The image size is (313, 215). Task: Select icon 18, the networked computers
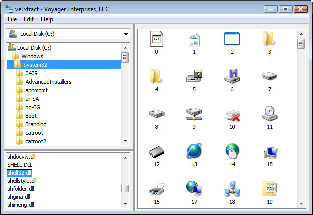[x=232, y=188]
